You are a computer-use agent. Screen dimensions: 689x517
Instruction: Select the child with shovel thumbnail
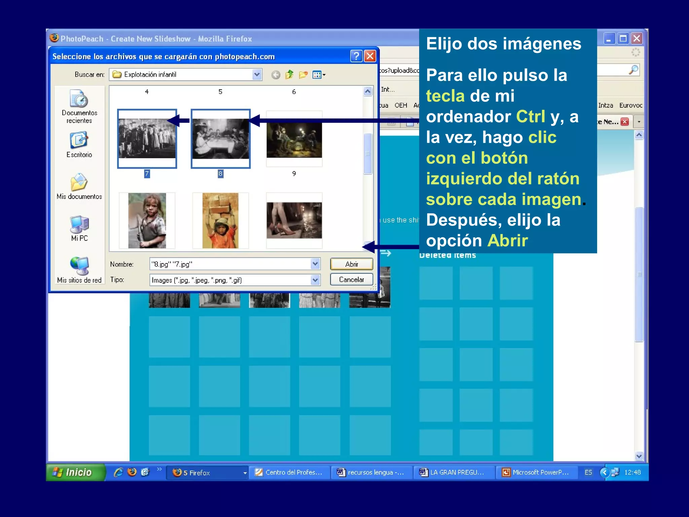tap(147, 220)
